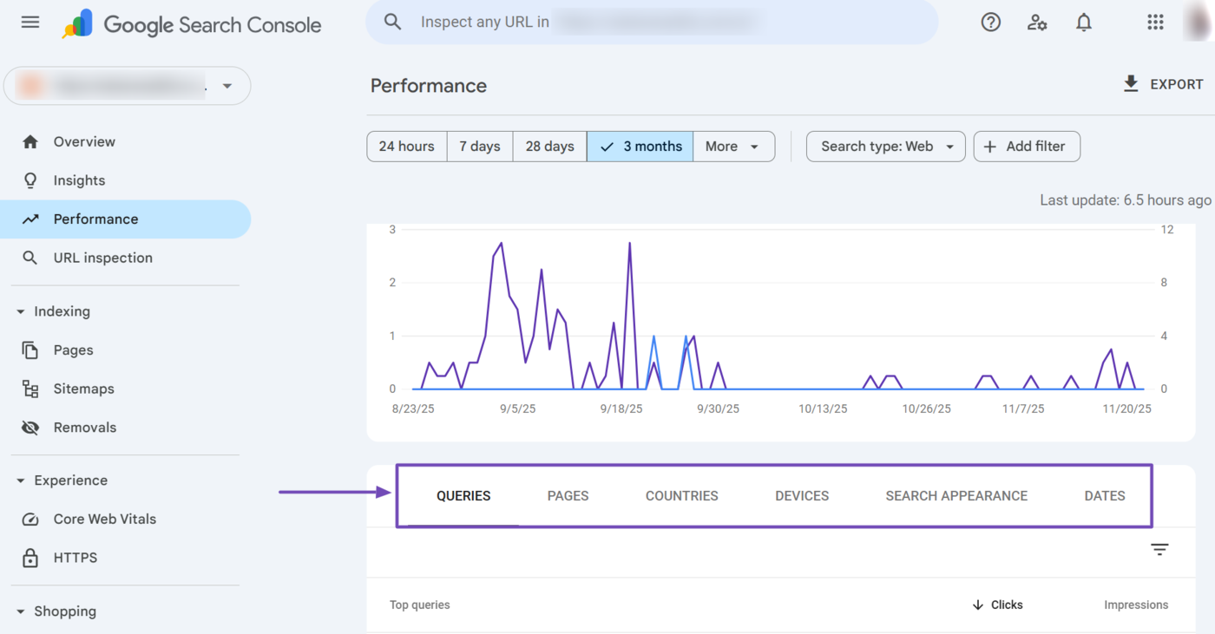Click the Add filter button
Viewport: 1215px width, 634px height.
coord(1027,146)
